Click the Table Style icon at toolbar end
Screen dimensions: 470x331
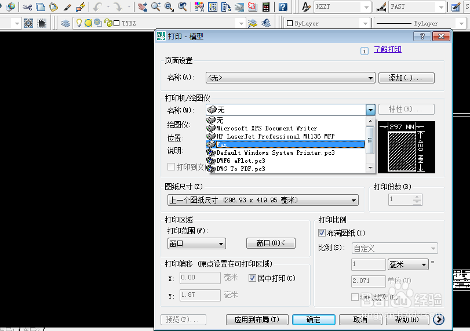coord(456,6)
